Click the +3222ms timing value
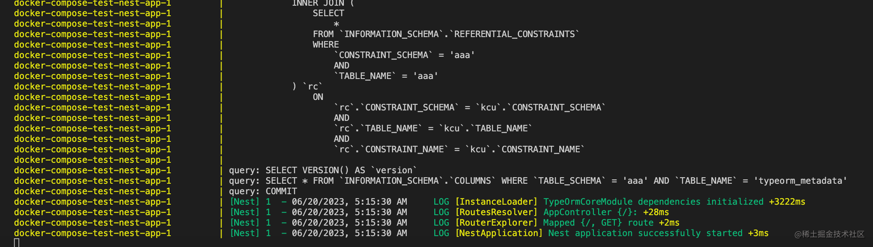Image resolution: width=873 pixels, height=247 pixels. (x=787, y=202)
